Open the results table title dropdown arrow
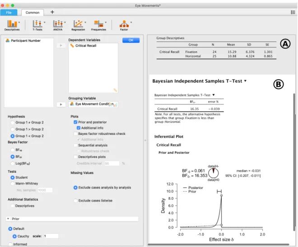The image size is (298, 247). (214, 95)
